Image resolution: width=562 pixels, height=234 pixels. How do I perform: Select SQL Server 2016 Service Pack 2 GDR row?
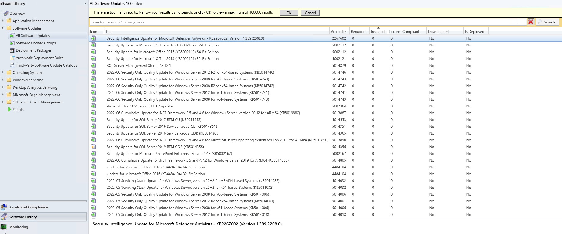(325, 133)
